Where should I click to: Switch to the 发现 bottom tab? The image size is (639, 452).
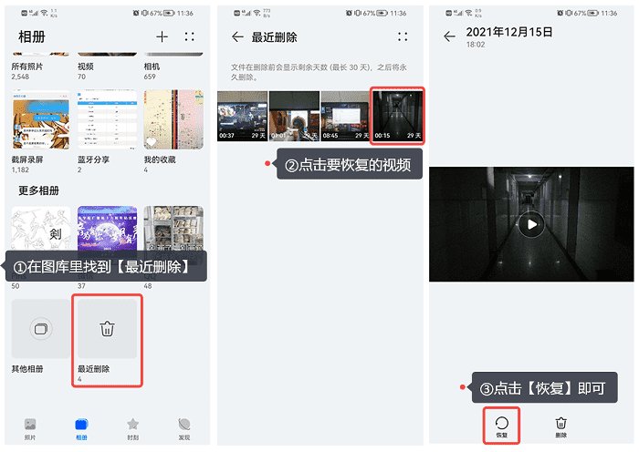pyautogui.click(x=184, y=429)
